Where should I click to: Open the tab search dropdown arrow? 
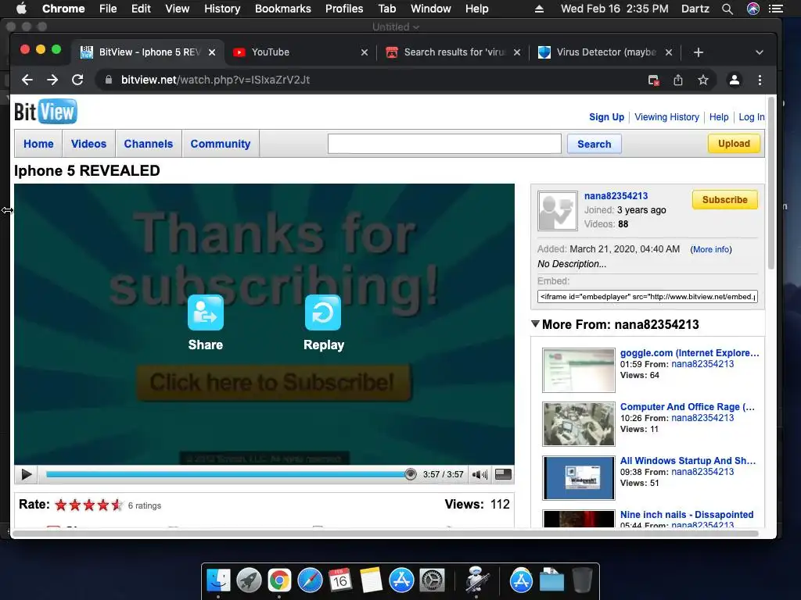pyautogui.click(x=759, y=52)
